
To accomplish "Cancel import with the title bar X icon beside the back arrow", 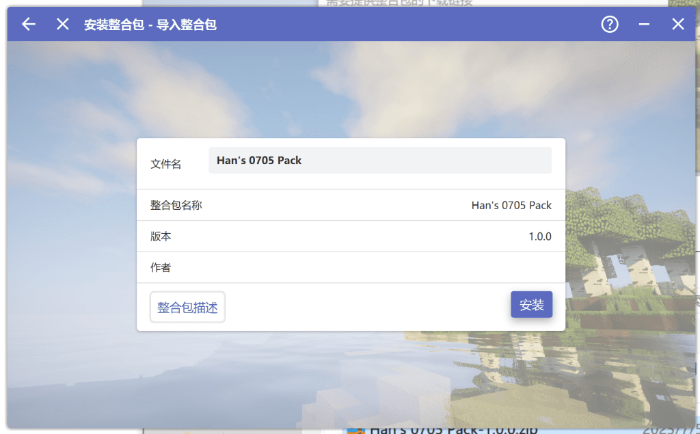I will pos(62,24).
